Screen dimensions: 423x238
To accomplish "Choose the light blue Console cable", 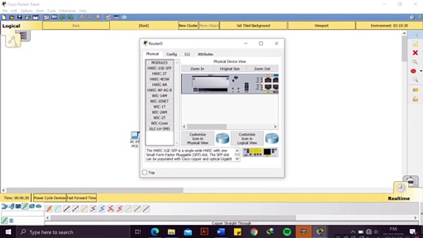I will pyautogui.click(x=58, y=209).
